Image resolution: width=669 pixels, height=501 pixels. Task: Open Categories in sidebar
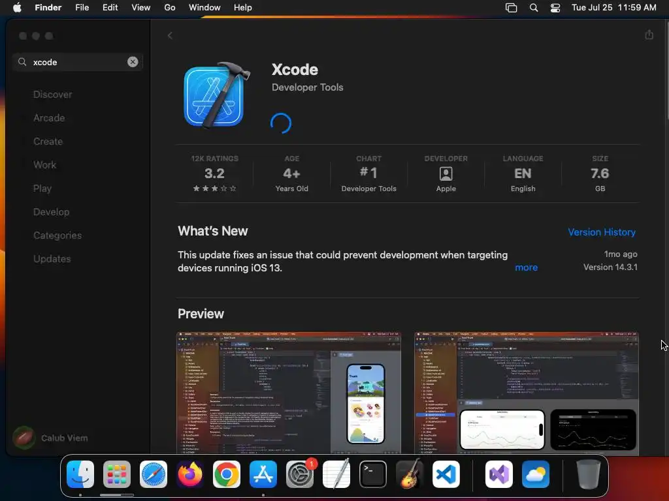coord(57,235)
